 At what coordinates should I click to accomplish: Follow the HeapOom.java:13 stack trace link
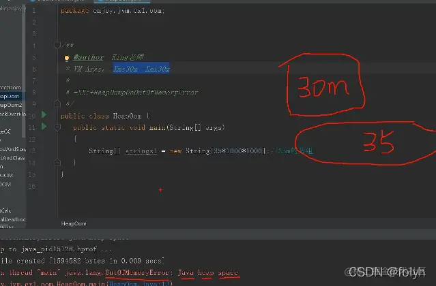[x=139, y=283]
